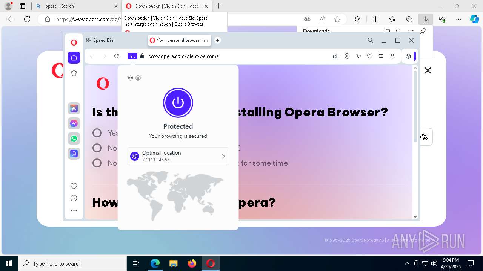This screenshot has height=271, width=483.
Task: Reload the Opera welcome page
Action: [x=117, y=56]
